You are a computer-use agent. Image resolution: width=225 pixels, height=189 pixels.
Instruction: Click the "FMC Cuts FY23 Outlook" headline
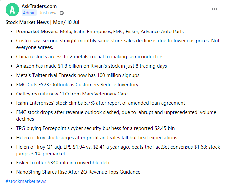click(77, 85)
